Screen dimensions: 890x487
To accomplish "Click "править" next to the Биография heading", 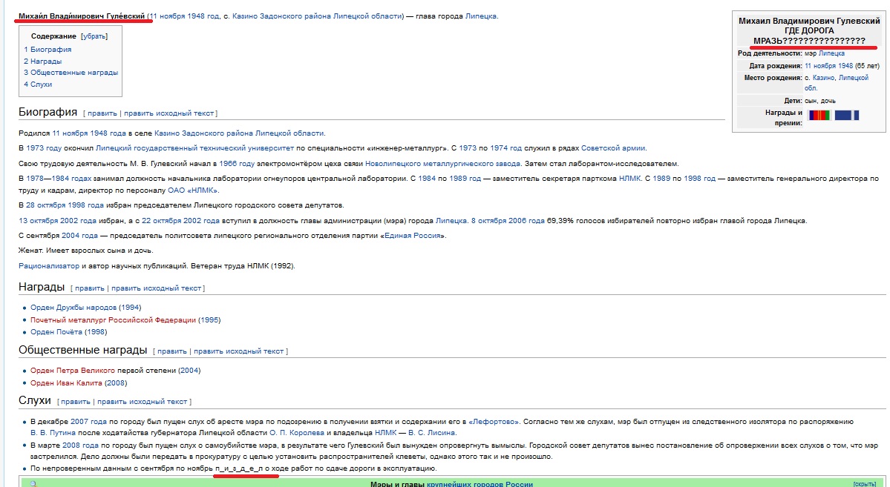I will [102, 113].
